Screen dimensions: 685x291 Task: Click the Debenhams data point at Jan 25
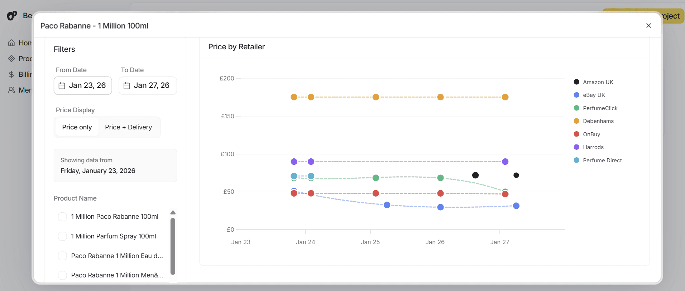(376, 97)
